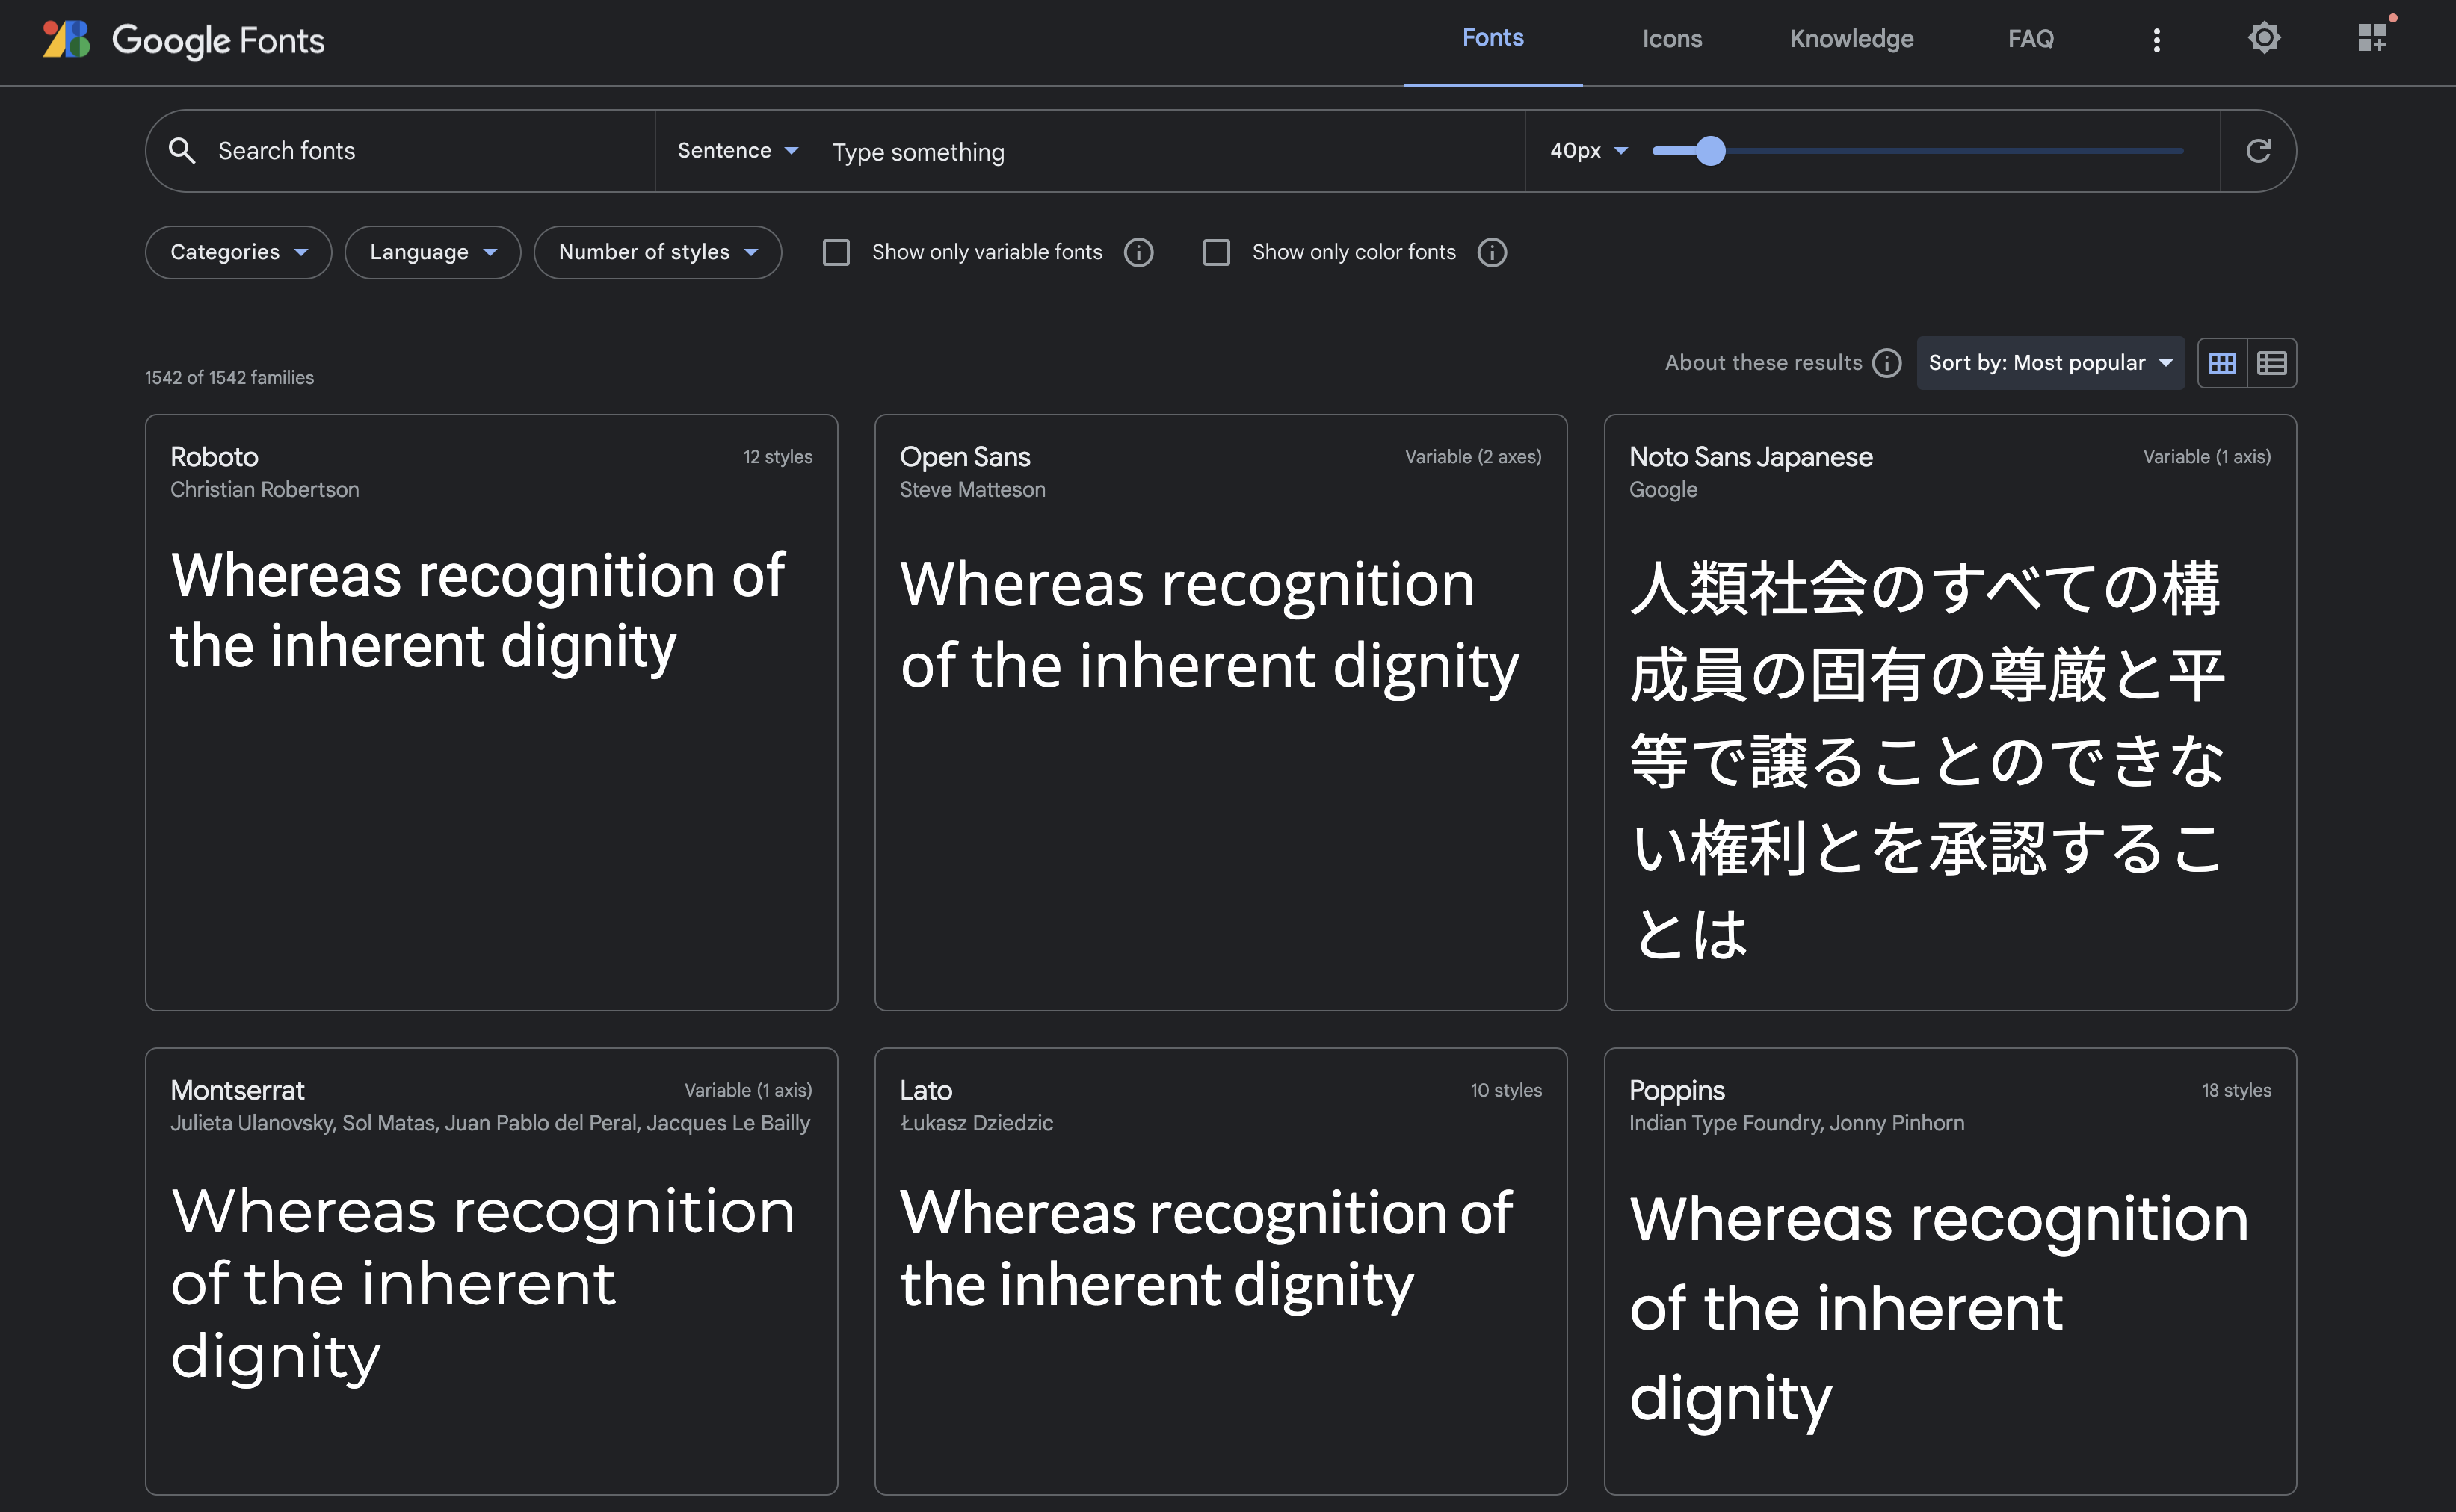This screenshot has height=1512, width=2456.
Task: Open the Language filter dropdown
Action: click(x=432, y=253)
